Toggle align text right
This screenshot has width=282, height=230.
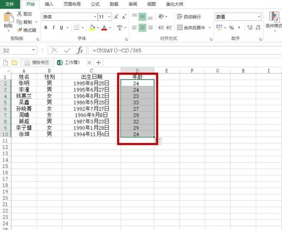coord(150,28)
